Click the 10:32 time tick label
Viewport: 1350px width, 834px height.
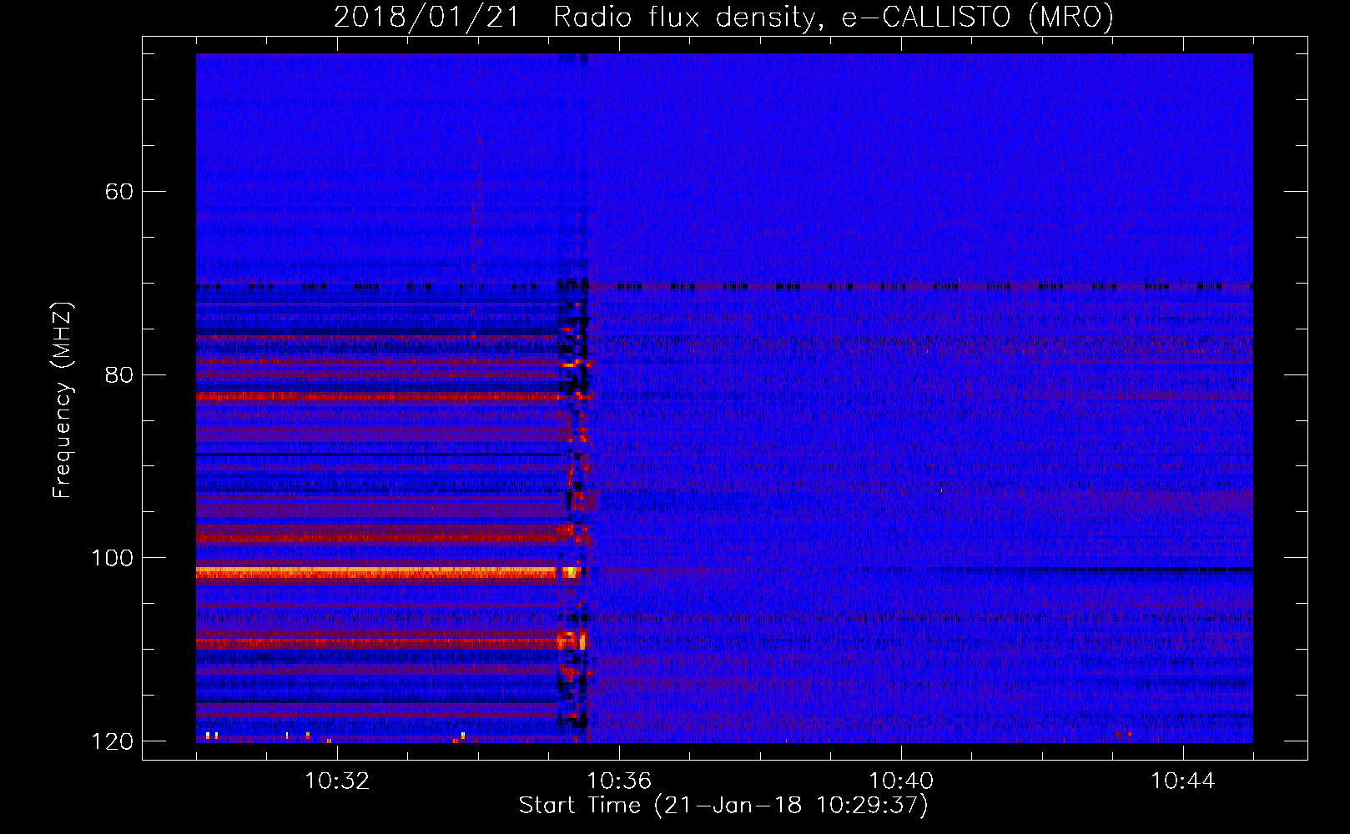point(337,781)
